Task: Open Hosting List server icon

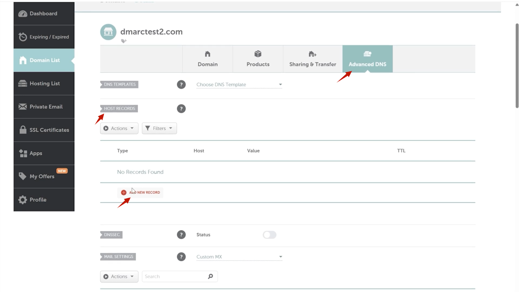Action: [23, 84]
